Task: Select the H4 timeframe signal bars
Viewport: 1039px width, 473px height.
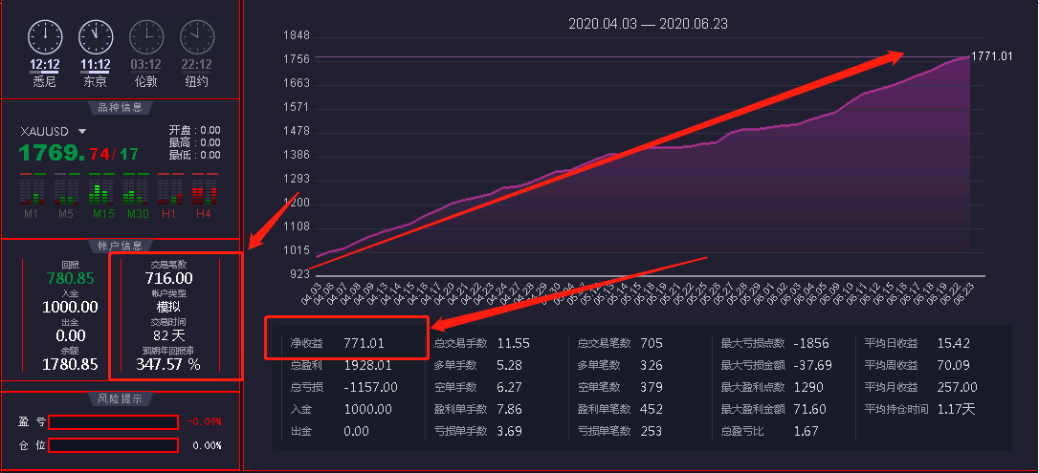Action: tap(203, 190)
